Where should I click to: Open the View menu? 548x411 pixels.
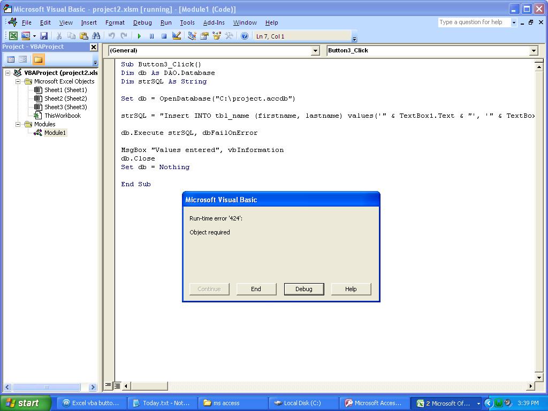[66, 22]
